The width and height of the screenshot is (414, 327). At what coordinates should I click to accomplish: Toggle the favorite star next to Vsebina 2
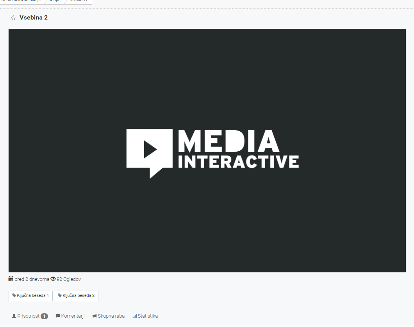13,18
